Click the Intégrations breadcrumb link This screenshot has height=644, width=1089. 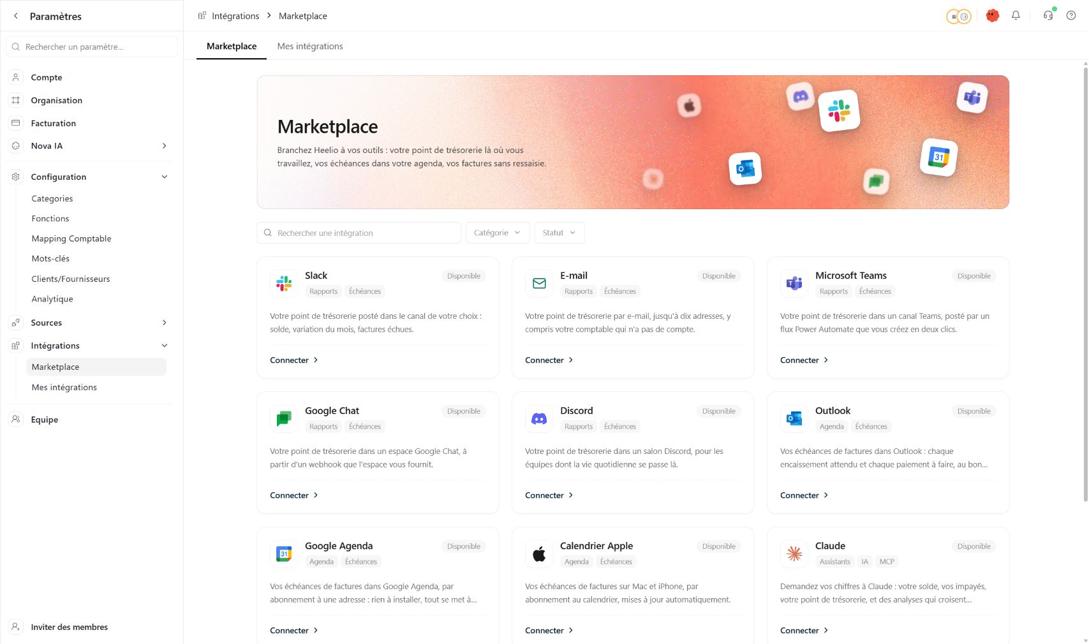235,16
